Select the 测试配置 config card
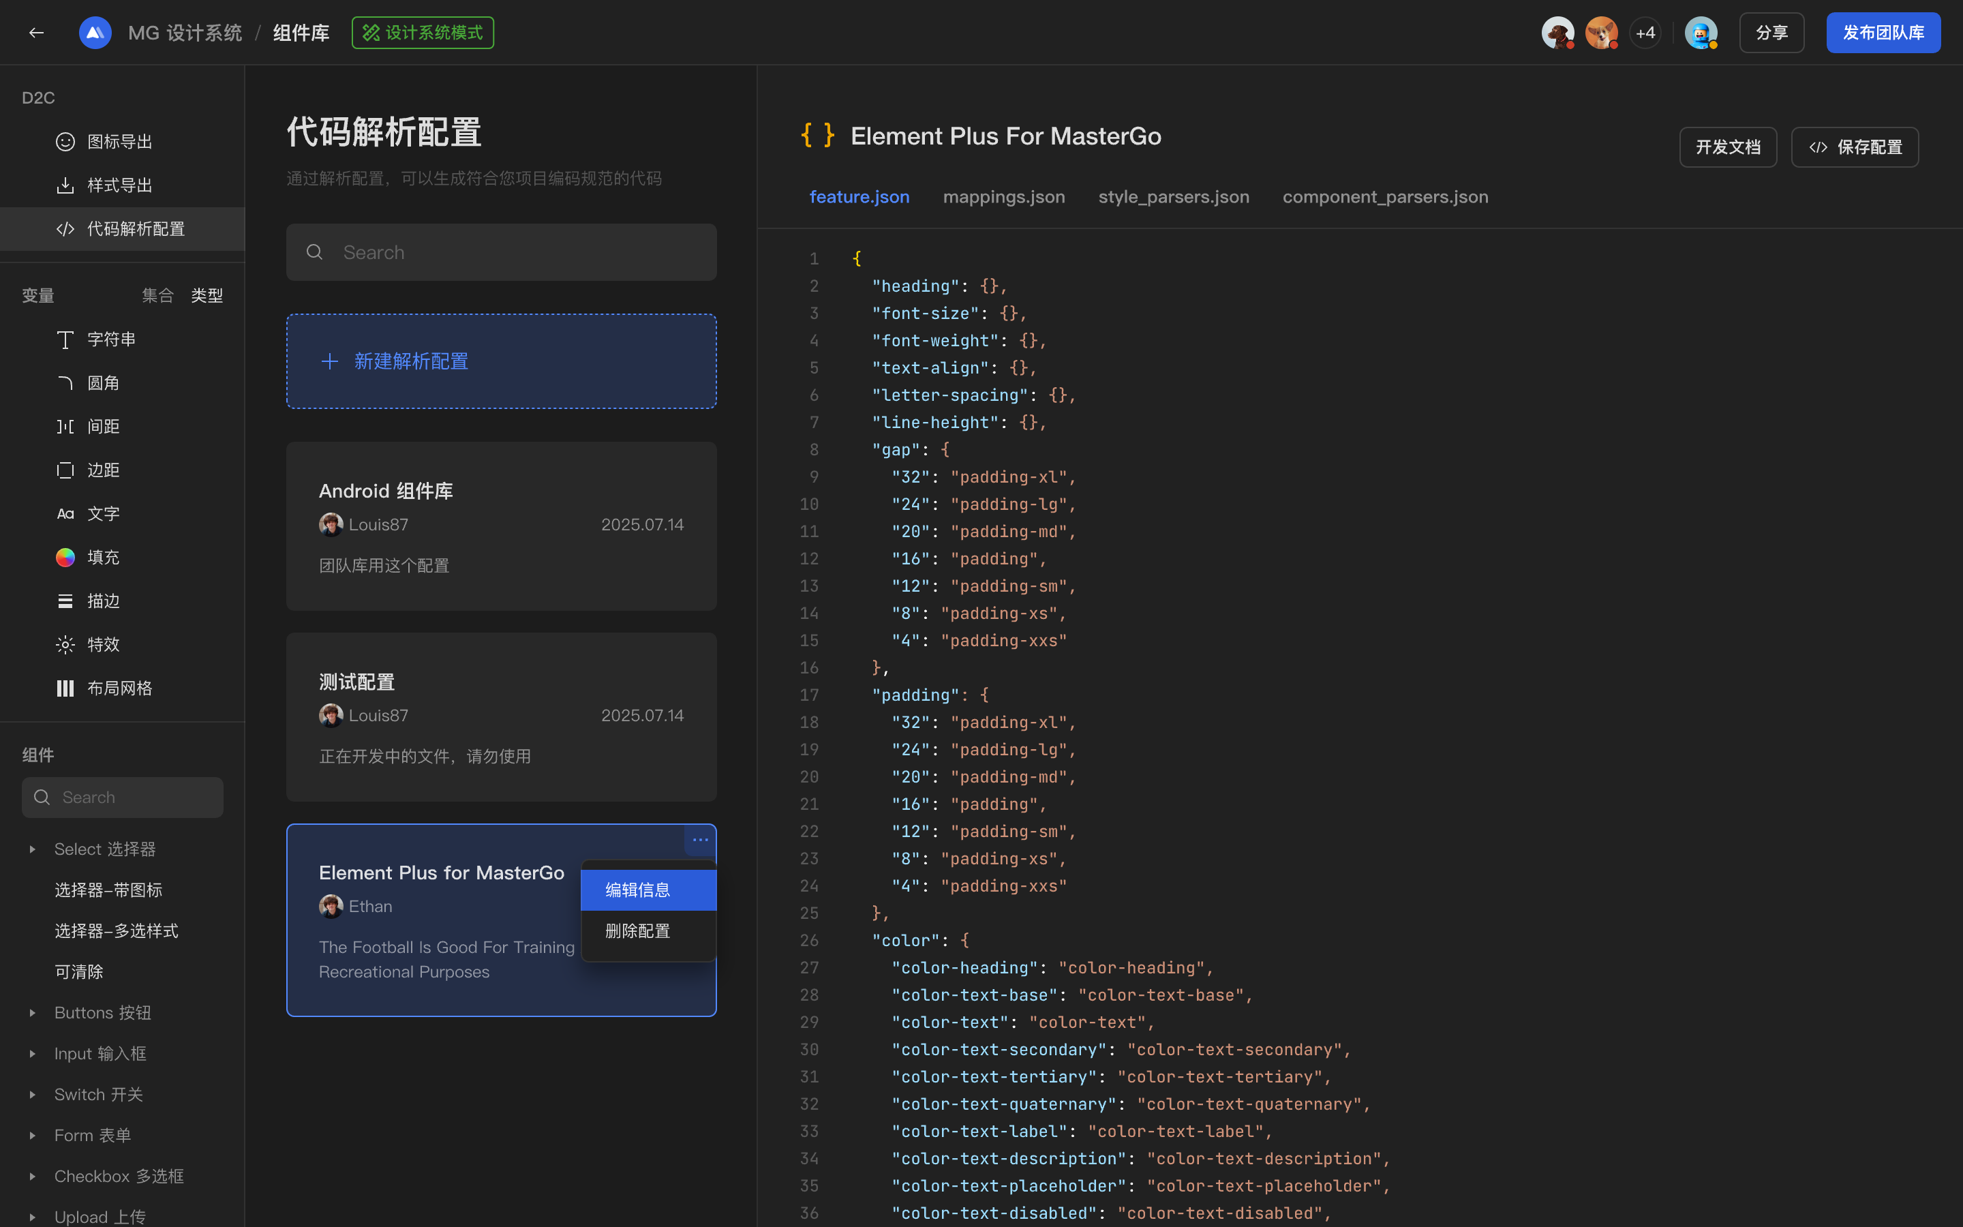Image resolution: width=1963 pixels, height=1227 pixels. click(501, 717)
